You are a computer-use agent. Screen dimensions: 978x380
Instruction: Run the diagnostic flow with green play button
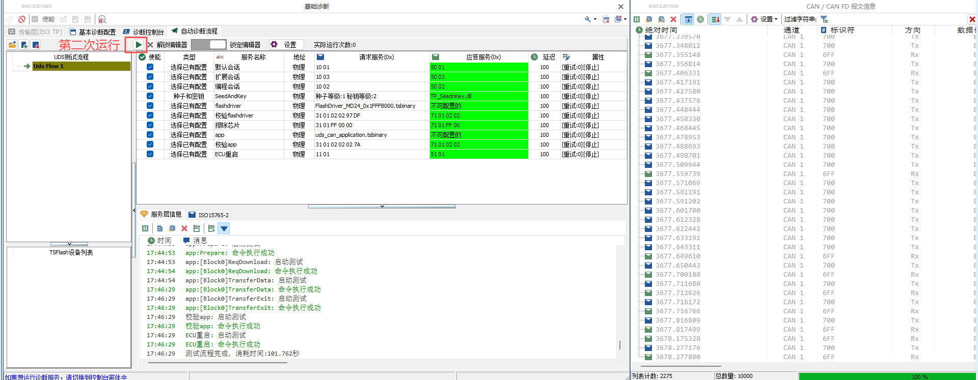click(x=138, y=45)
